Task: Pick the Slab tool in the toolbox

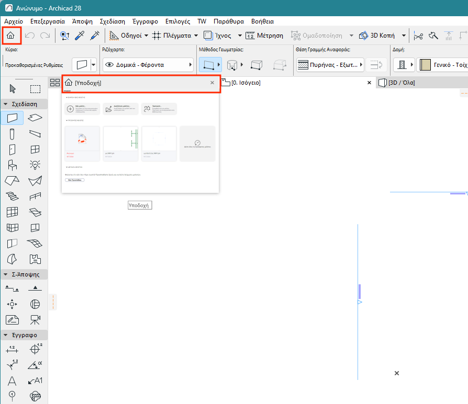Action: 35,118
